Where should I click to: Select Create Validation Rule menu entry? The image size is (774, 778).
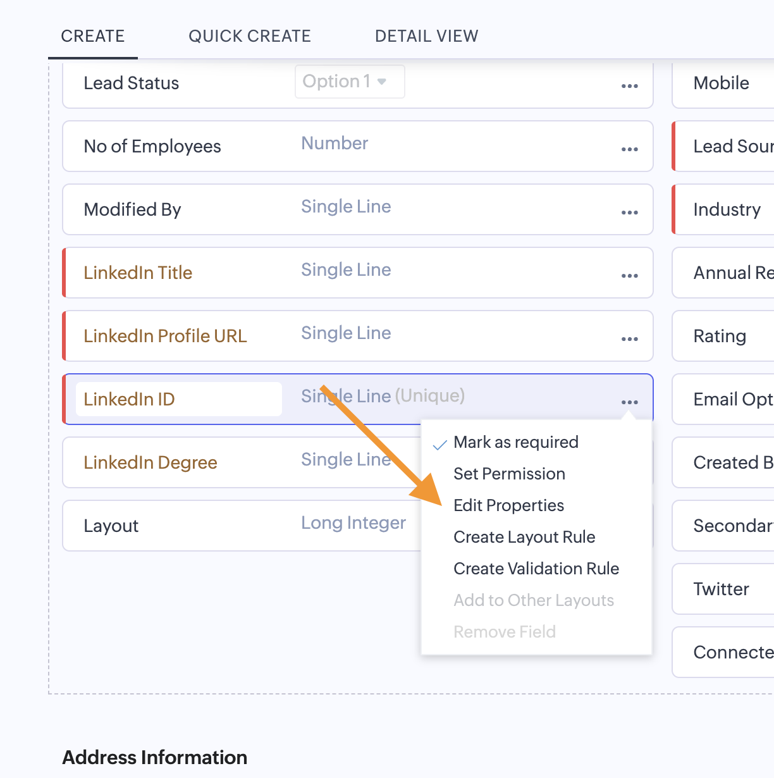(536, 569)
